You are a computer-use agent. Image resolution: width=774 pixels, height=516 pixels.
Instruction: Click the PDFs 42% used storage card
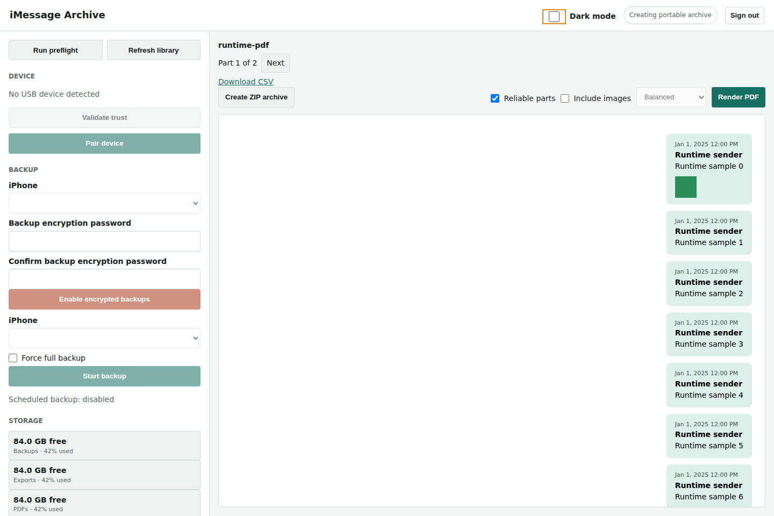click(x=104, y=503)
